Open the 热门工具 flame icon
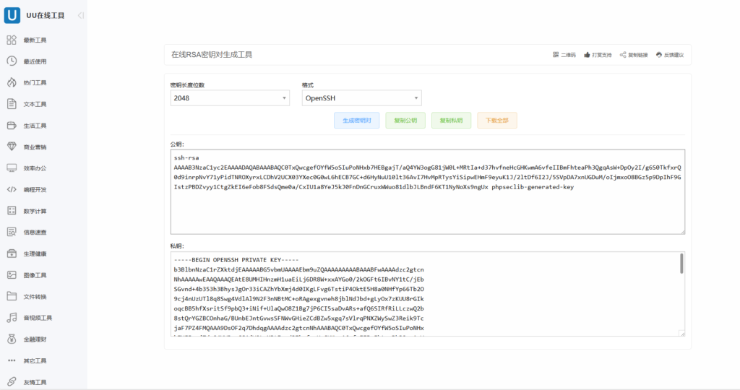This screenshot has width=740, height=390. [12, 82]
